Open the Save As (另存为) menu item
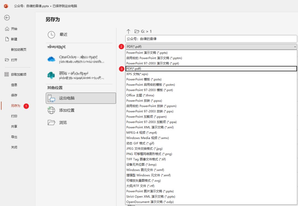298x206 pixels. [x=16, y=106]
